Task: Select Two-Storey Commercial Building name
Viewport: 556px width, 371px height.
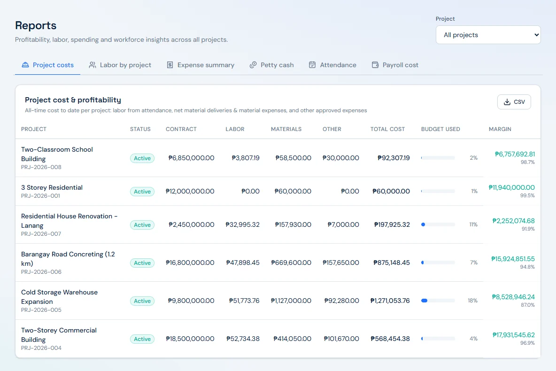Action: [59, 334]
